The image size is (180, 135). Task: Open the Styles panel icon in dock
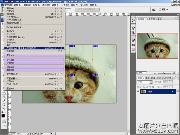click(x=133, y=50)
